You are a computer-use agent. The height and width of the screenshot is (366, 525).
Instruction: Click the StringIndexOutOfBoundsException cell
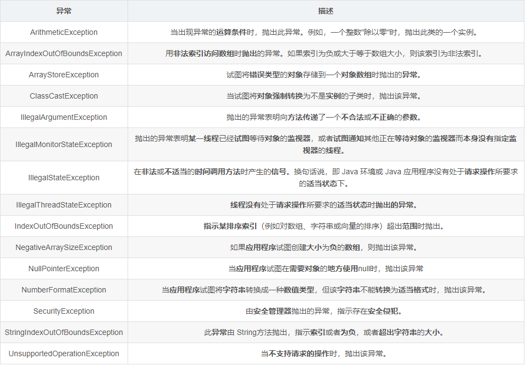pos(64,332)
